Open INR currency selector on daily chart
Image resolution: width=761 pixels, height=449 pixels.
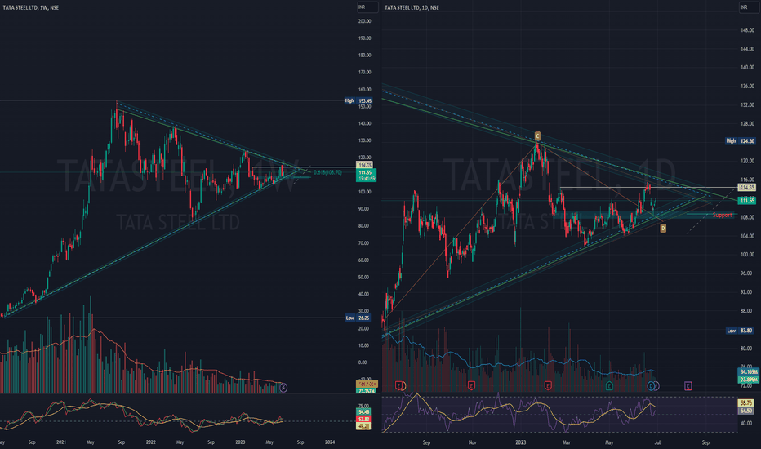tap(749, 7)
